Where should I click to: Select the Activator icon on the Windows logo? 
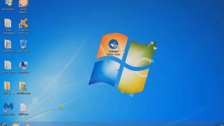pos(113,44)
